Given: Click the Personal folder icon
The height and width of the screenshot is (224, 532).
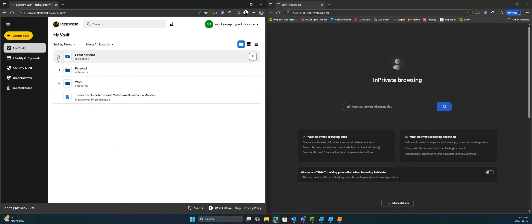Looking at the screenshot, I should point(67,70).
